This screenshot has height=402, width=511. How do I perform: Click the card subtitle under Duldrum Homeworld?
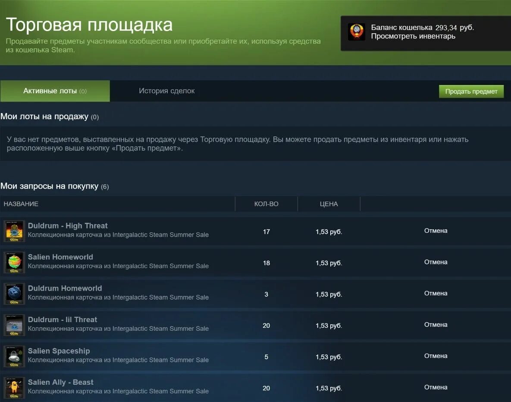[118, 297]
